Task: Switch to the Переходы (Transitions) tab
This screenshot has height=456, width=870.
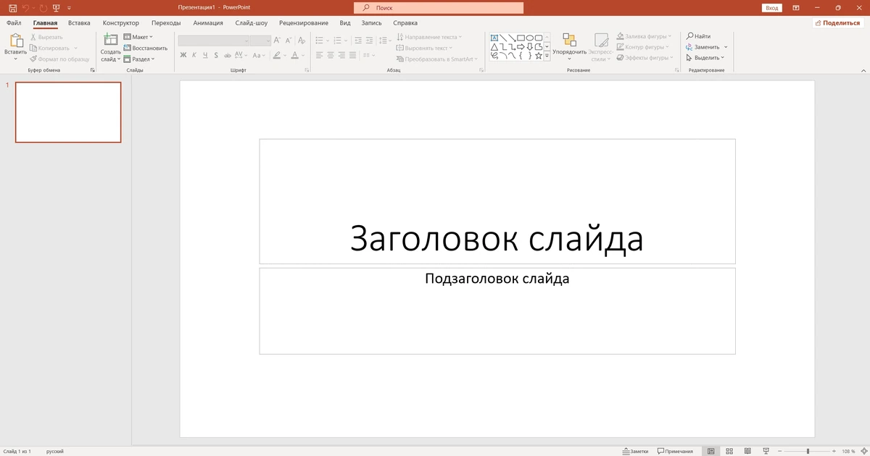Action: tap(166, 23)
